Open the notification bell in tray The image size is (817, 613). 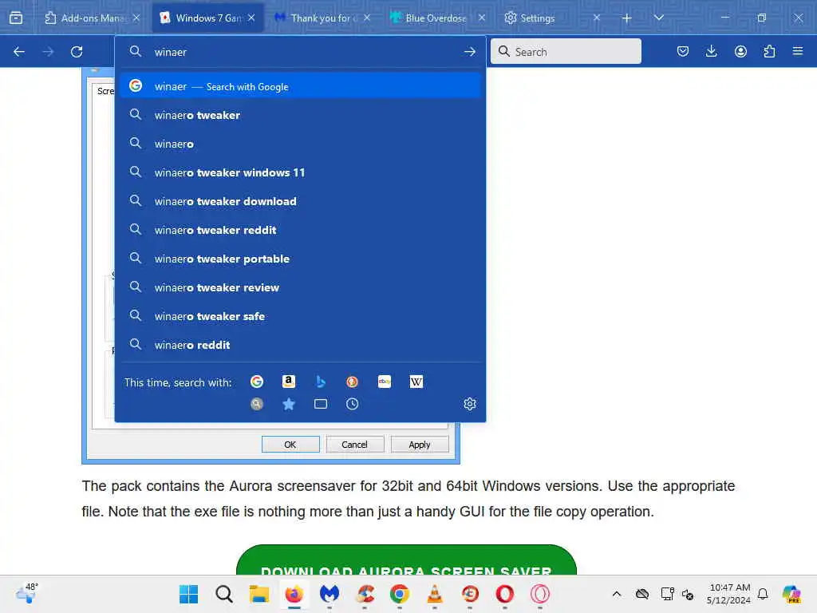click(x=763, y=594)
